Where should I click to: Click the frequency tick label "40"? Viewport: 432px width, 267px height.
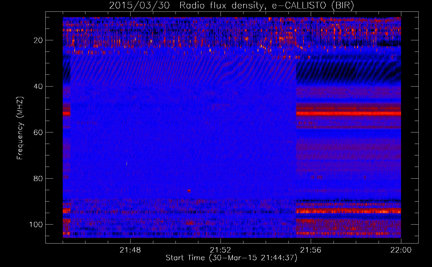38,87
